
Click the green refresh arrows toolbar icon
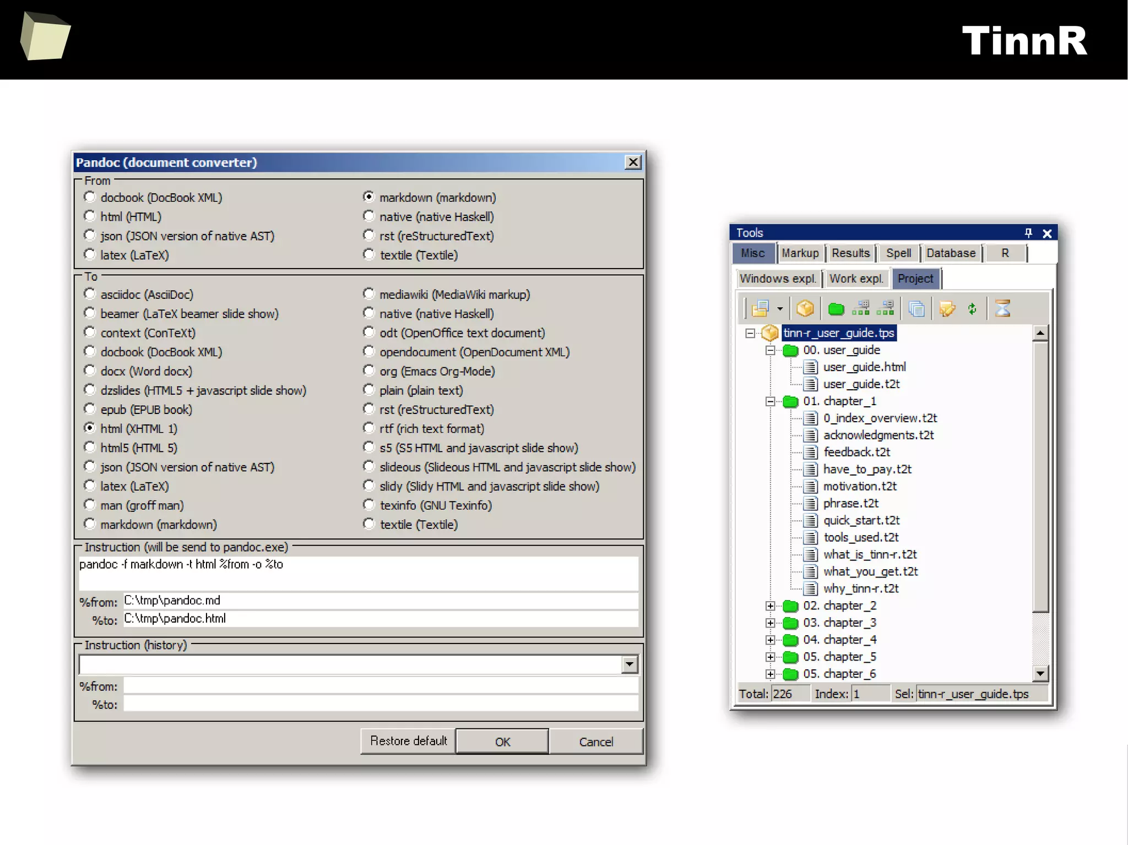pos(972,309)
